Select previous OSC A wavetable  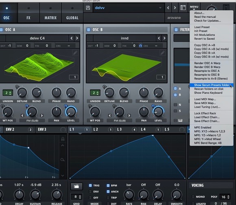coord(72,38)
